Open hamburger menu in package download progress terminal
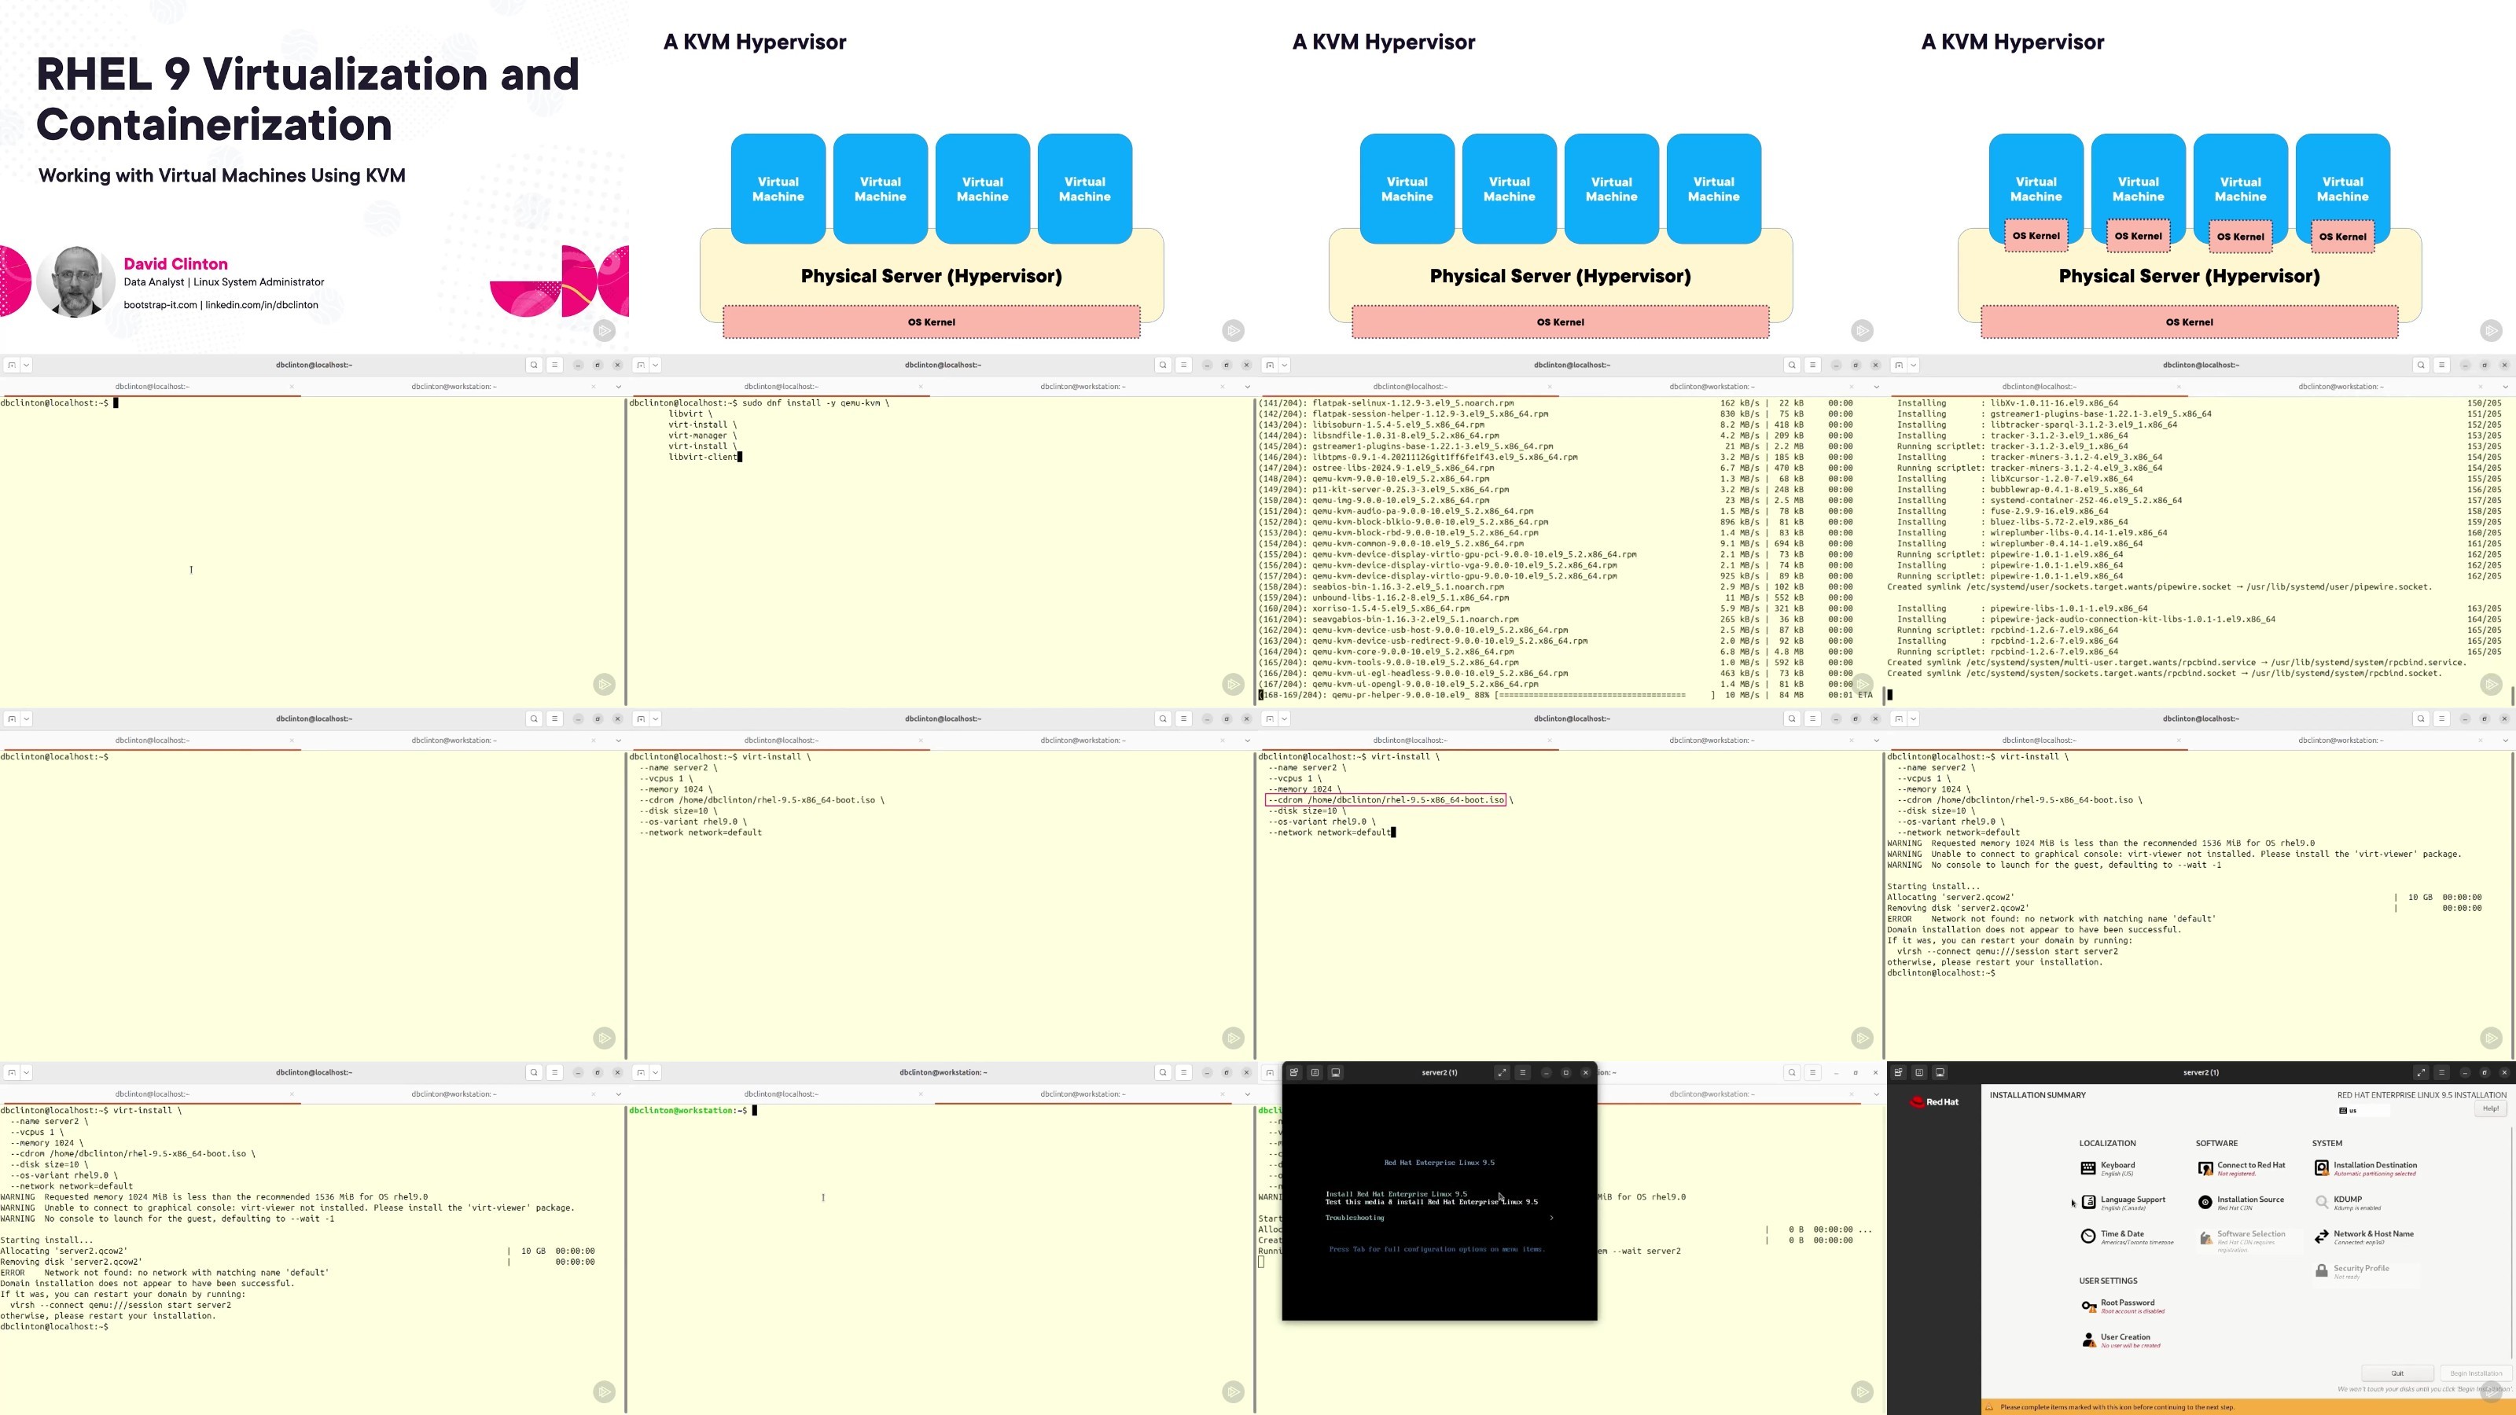Viewport: 2516px width, 1415px height. (1812, 366)
